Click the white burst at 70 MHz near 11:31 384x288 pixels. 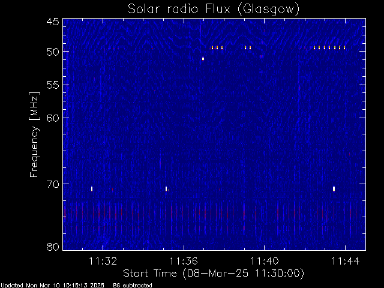coord(92,188)
